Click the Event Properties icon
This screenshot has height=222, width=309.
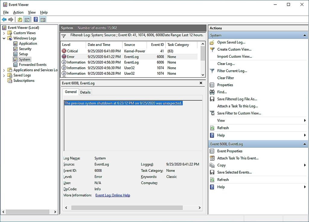click(212, 151)
